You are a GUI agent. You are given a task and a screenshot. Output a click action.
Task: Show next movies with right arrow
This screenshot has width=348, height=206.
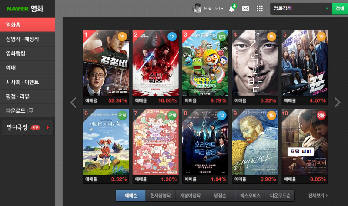coord(338,103)
